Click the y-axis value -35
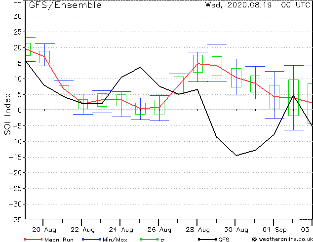313x242 pixels. (16, 220)
